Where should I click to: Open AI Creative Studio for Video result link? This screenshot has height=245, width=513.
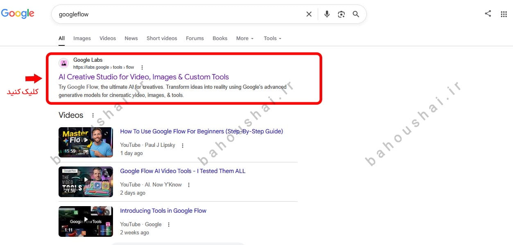(x=144, y=77)
